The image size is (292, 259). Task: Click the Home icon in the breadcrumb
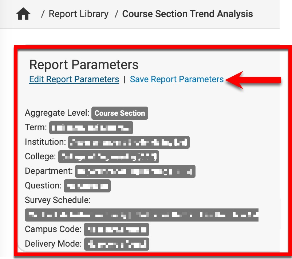click(23, 14)
